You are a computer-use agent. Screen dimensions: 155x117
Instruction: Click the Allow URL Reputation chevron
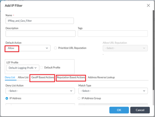click(x=144, y=48)
